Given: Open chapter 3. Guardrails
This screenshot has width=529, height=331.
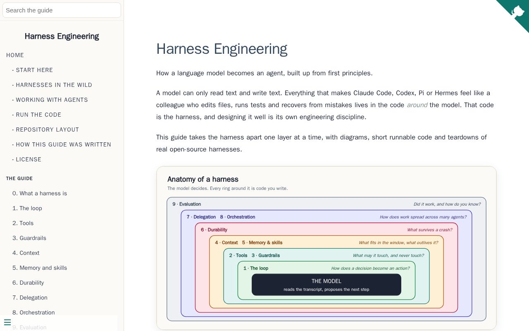Looking at the screenshot, I should click(29, 238).
